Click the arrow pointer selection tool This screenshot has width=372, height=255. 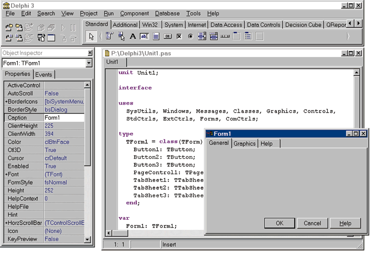(x=91, y=37)
